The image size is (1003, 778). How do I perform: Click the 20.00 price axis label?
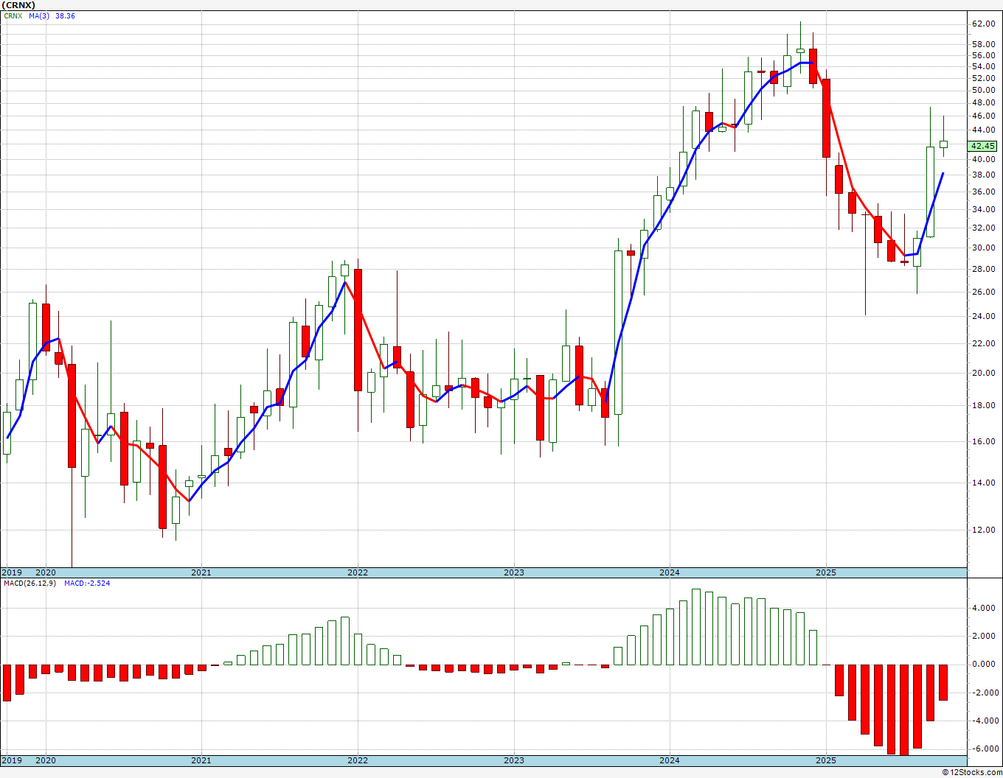983,374
